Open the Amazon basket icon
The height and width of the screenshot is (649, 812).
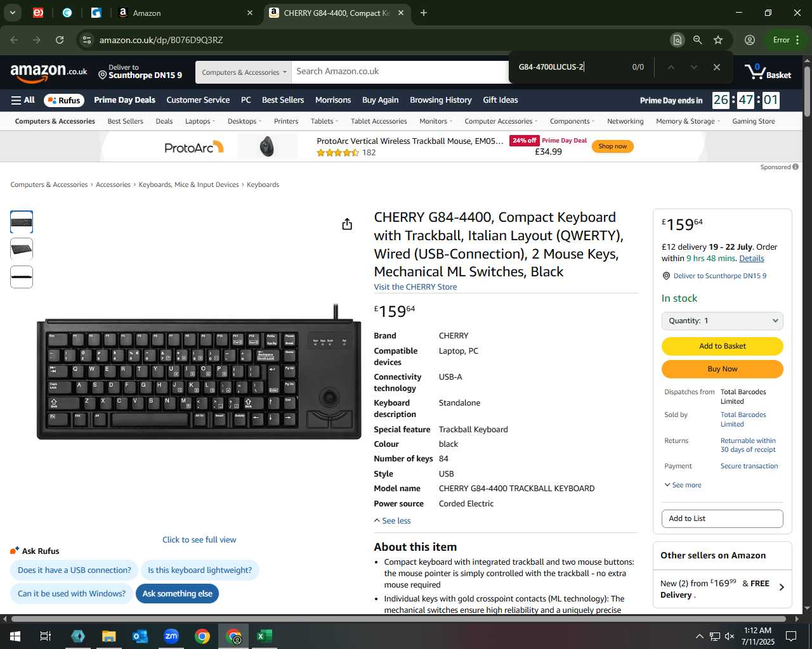[768, 72]
